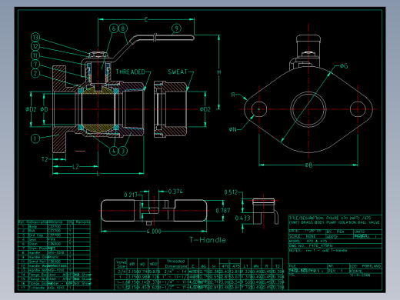Click the 0.217 dimension value
Image resolution: width=400 pixels, height=300 pixels.
[x=131, y=195]
